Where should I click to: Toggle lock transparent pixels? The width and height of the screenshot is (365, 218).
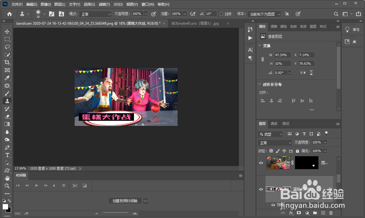[x=271, y=151]
